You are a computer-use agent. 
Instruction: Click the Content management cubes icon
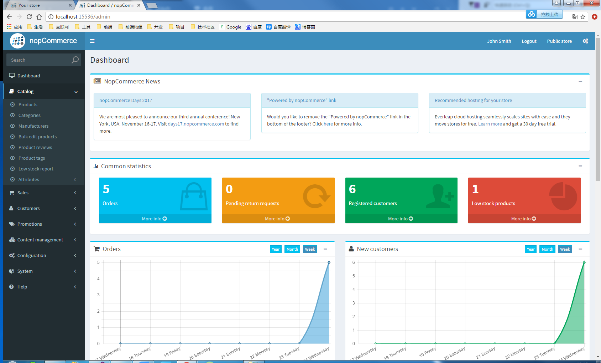tap(12, 240)
